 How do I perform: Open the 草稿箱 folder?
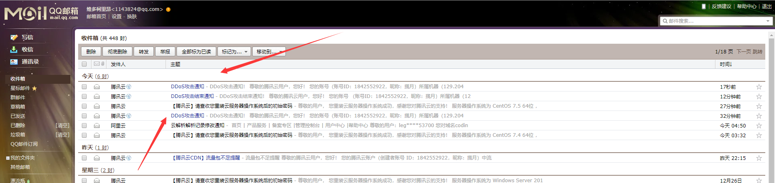point(18,107)
